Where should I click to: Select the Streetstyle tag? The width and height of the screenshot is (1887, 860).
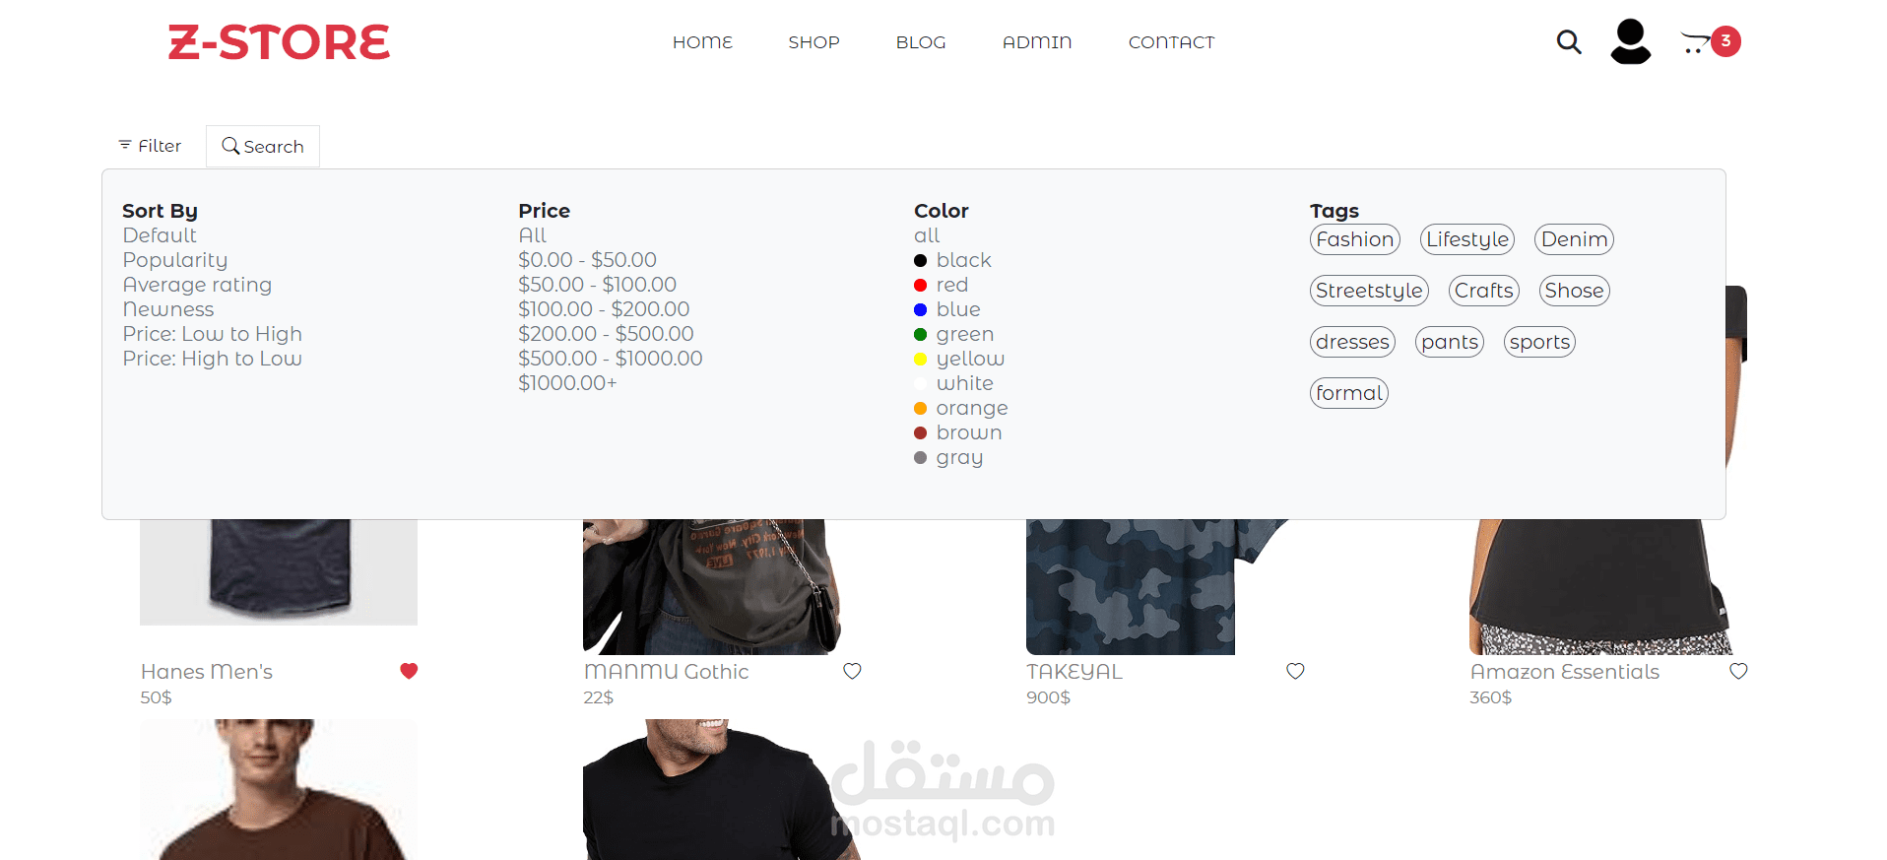pos(1369,291)
